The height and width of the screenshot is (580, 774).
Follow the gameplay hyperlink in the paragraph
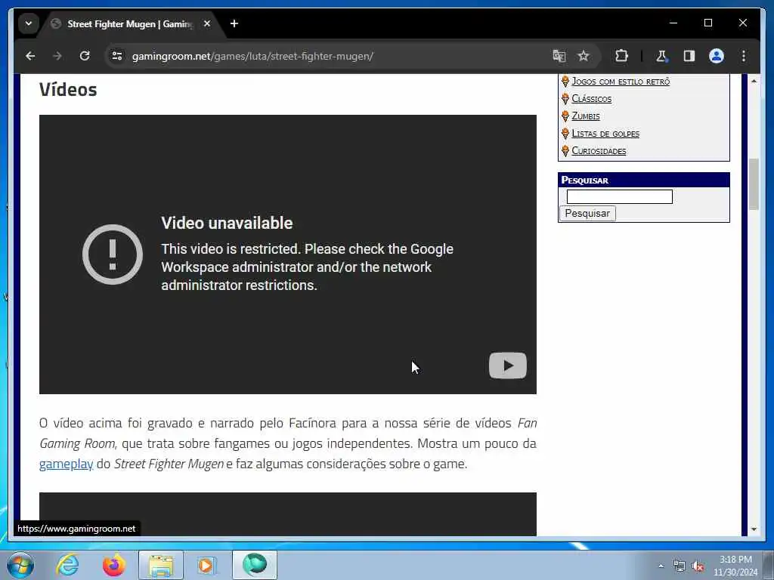pyautogui.click(x=67, y=464)
